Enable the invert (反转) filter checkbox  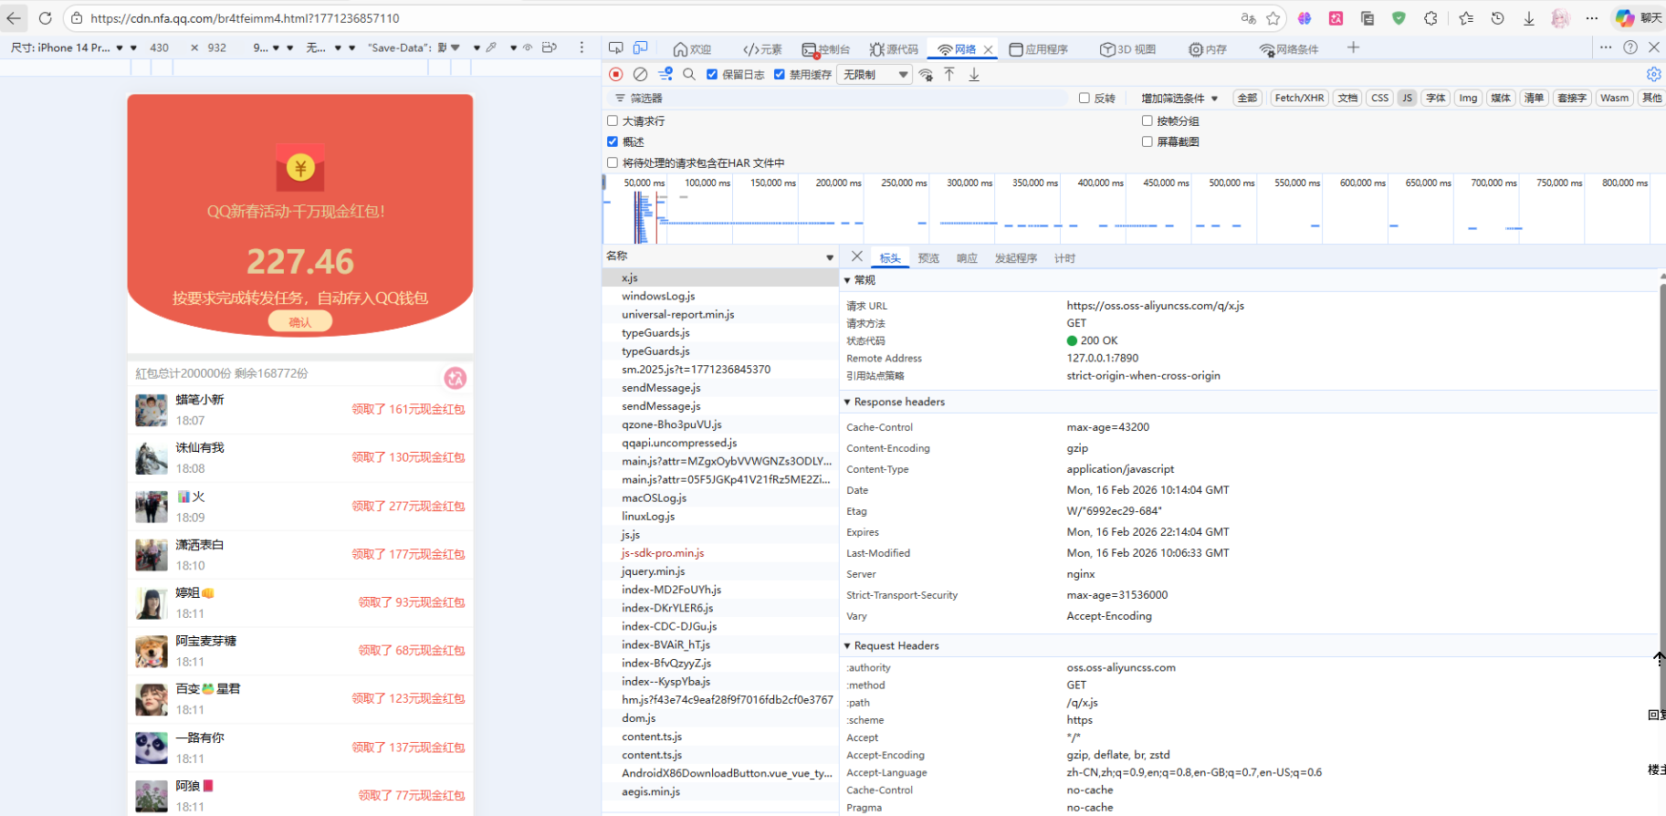click(1084, 99)
